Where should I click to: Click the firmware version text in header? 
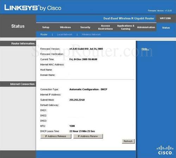tap(160, 11)
